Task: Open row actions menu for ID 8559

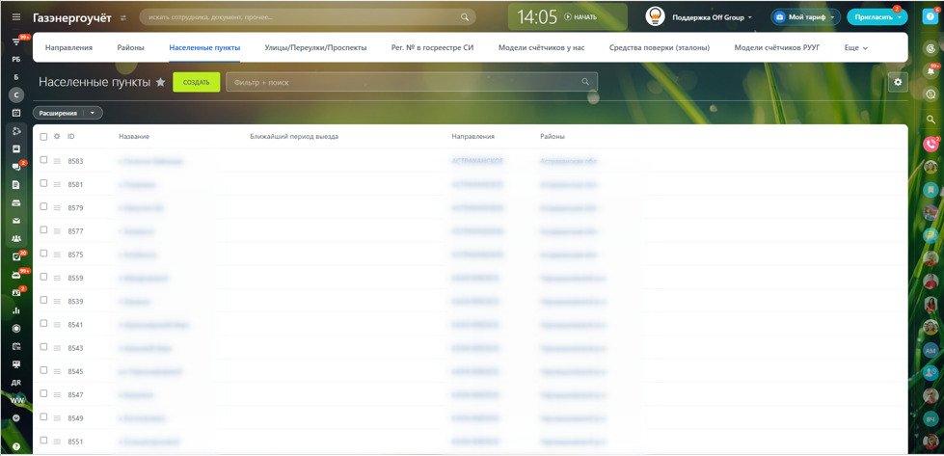Action: pyautogui.click(x=57, y=278)
